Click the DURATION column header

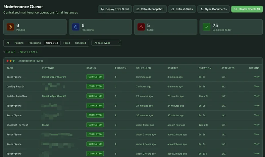(x=205, y=68)
